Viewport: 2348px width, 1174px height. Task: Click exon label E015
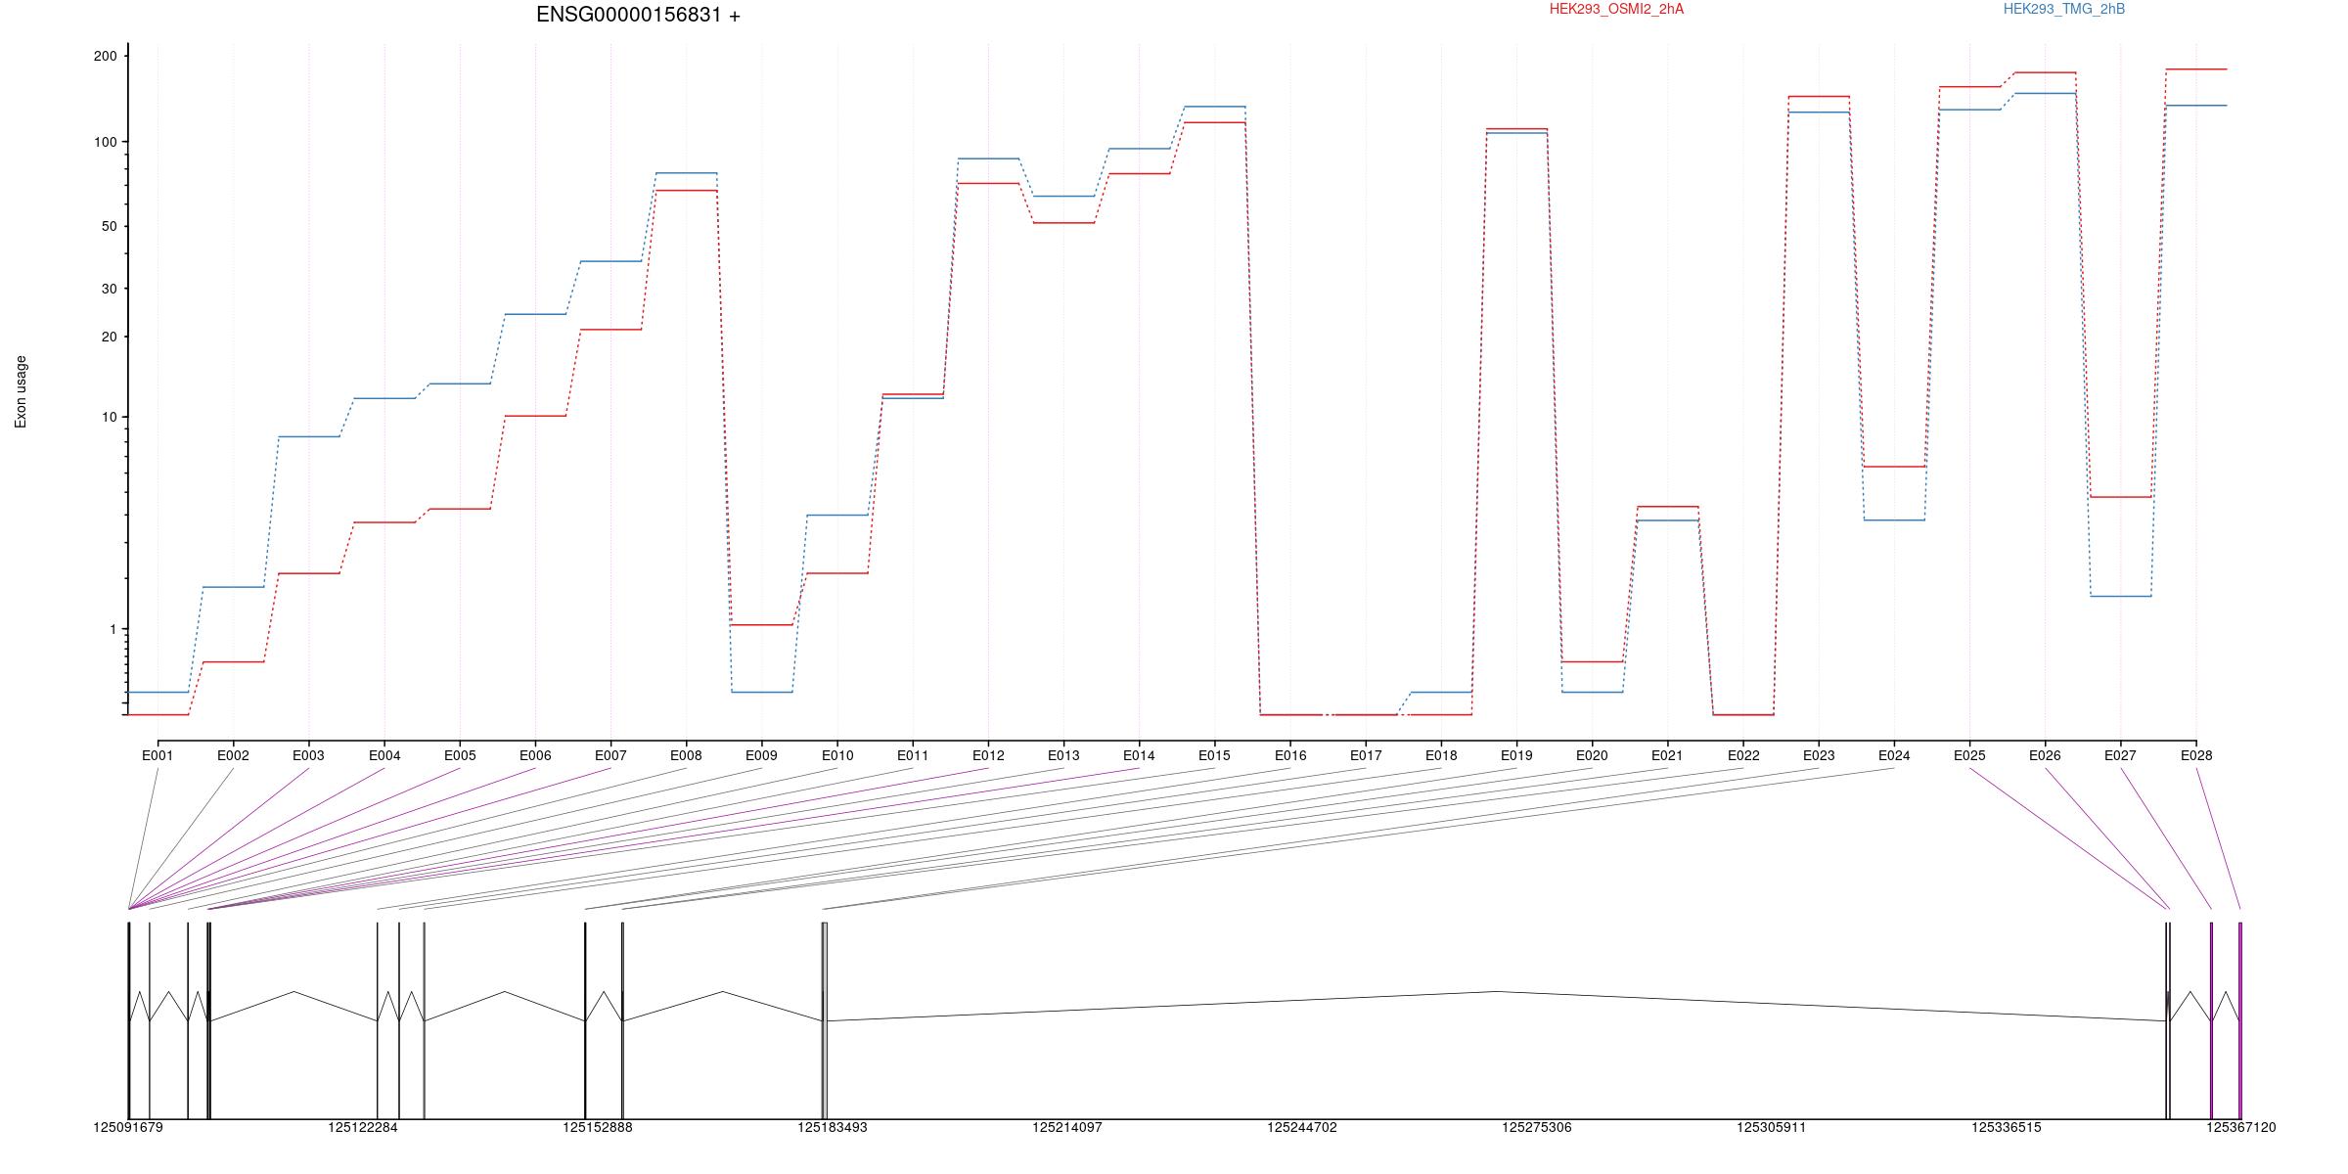click(1214, 755)
